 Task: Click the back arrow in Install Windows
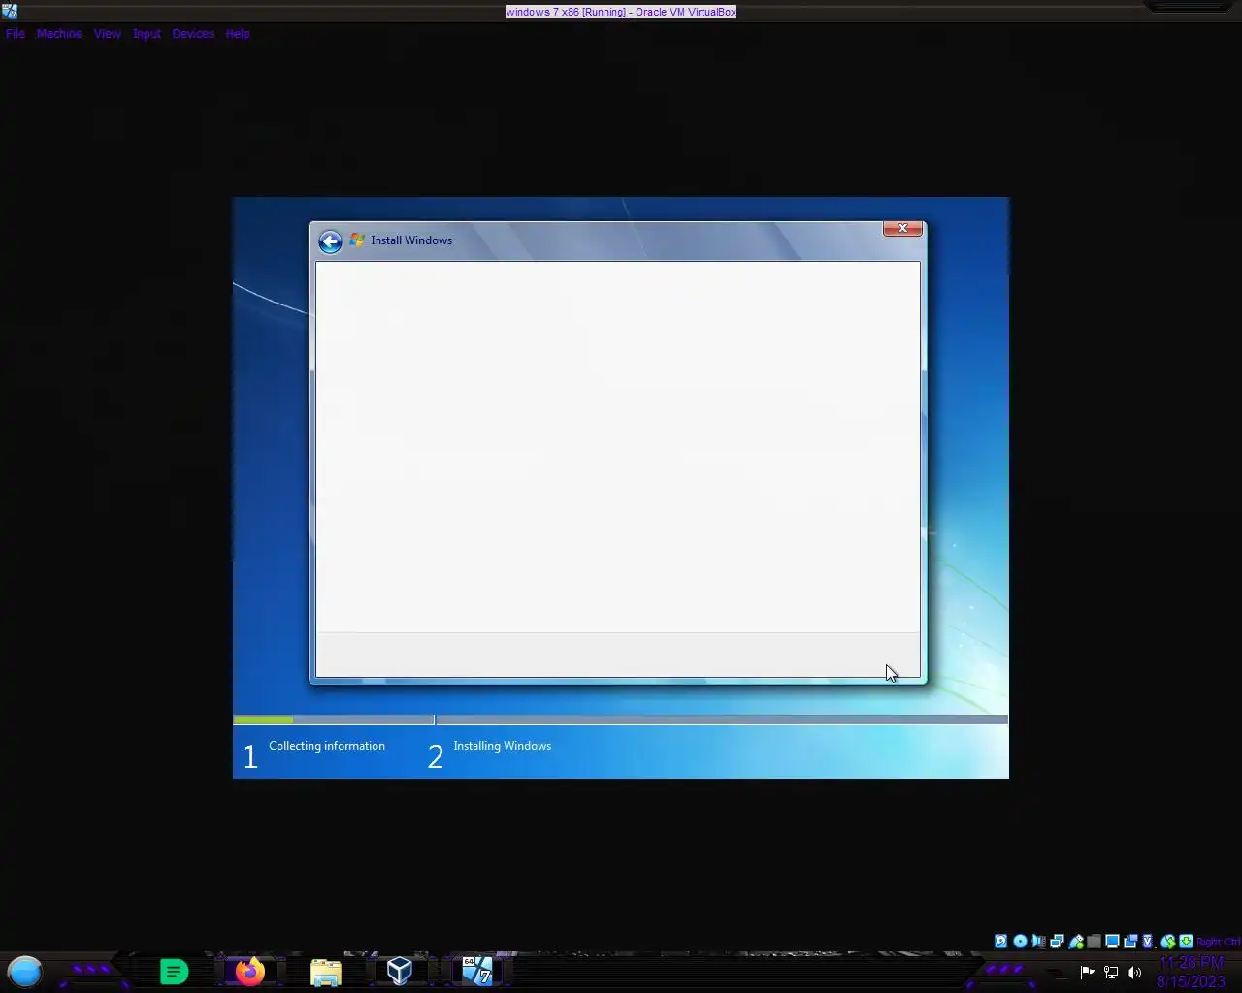[330, 241]
